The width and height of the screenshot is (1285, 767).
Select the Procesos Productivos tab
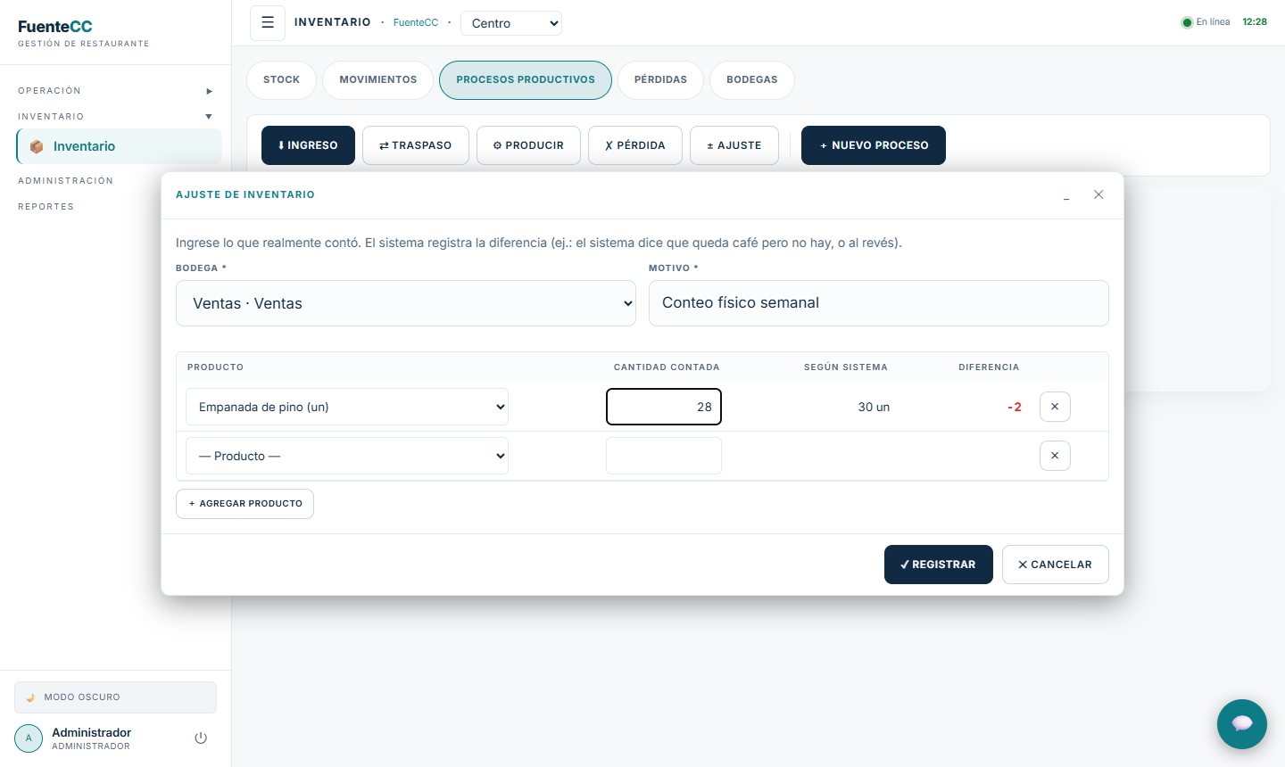click(x=526, y=80)
